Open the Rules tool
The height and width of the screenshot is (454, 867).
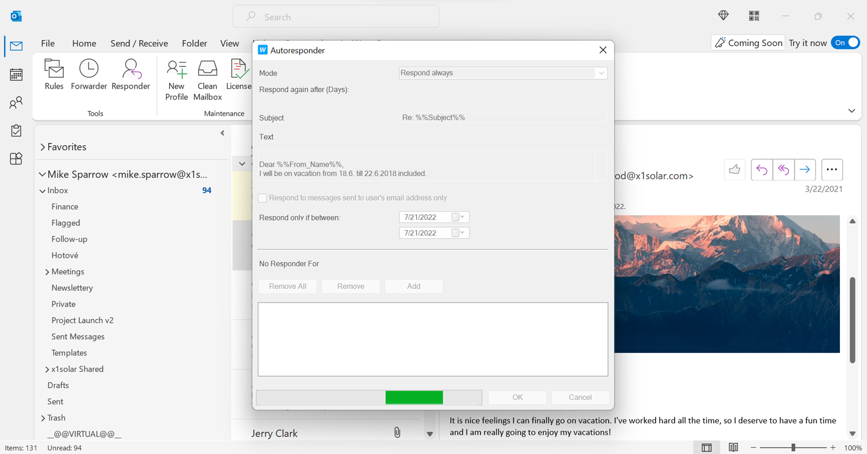(x=54, y=75)
